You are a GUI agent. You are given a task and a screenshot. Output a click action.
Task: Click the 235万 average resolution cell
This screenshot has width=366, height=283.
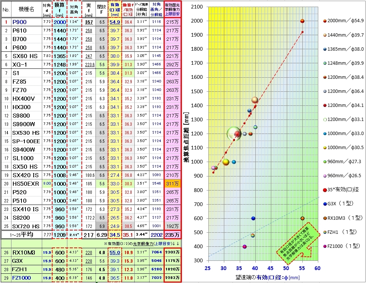172,235
